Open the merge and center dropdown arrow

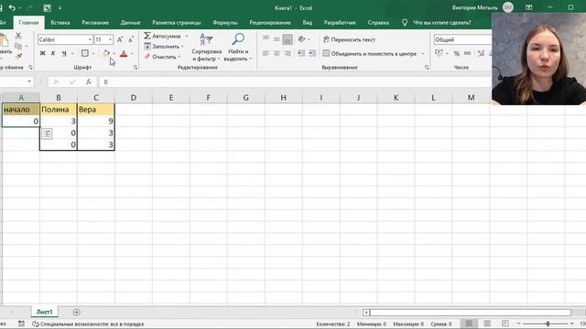coord(423,54)
